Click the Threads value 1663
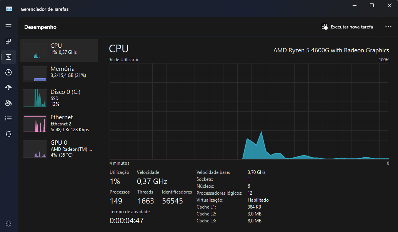398x232 pixels. 146,201
